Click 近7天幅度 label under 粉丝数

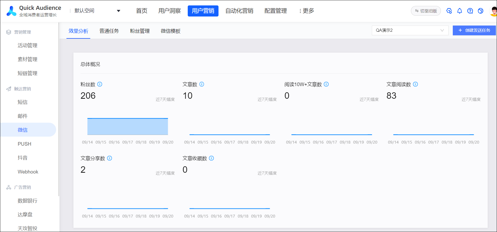(165, 100)
